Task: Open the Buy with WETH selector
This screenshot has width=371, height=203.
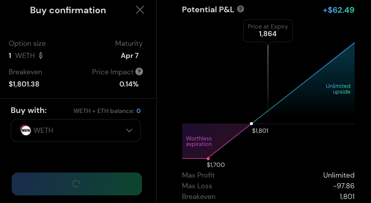Action: pyautogui.click(x=76, y=130)
